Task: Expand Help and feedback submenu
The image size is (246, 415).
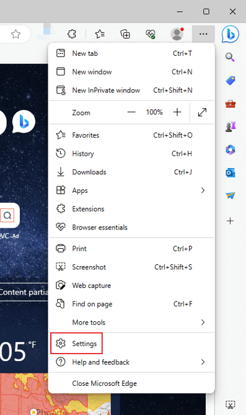Action: pyautogui.click(x=131, y=362)
